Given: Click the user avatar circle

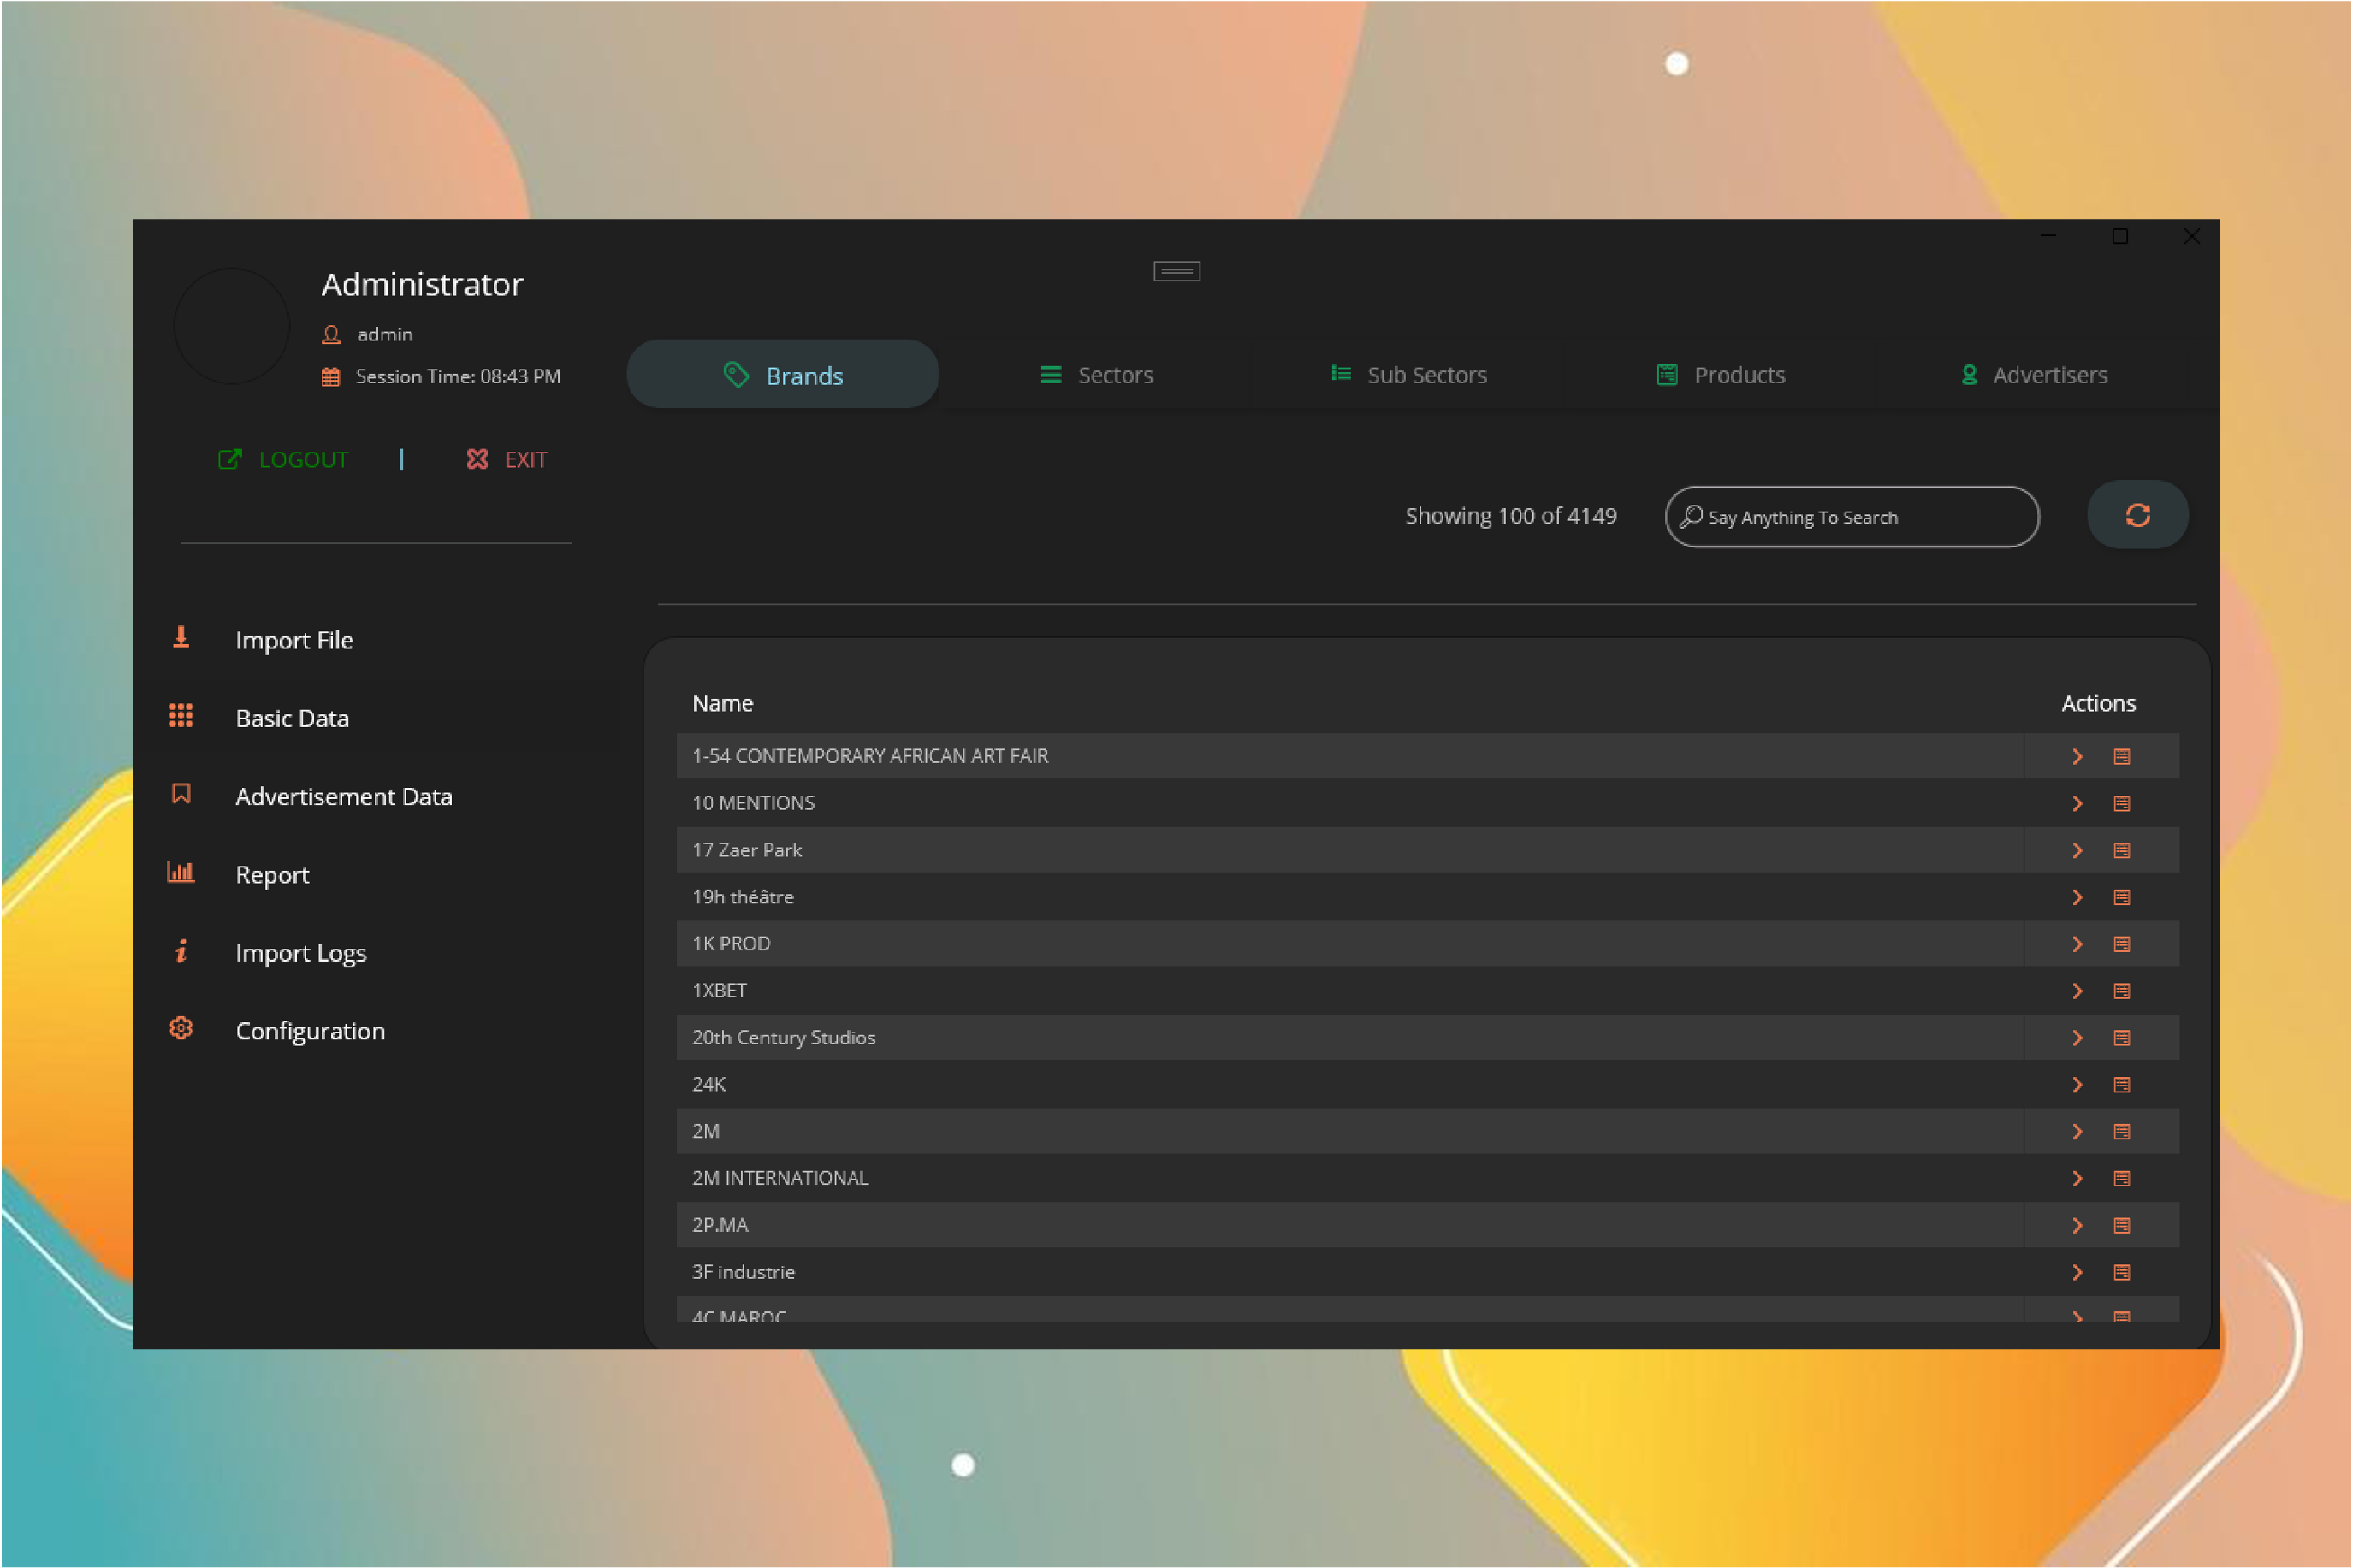Looking at the screenshot, I should pyautogui.click(x=232, y=326).
